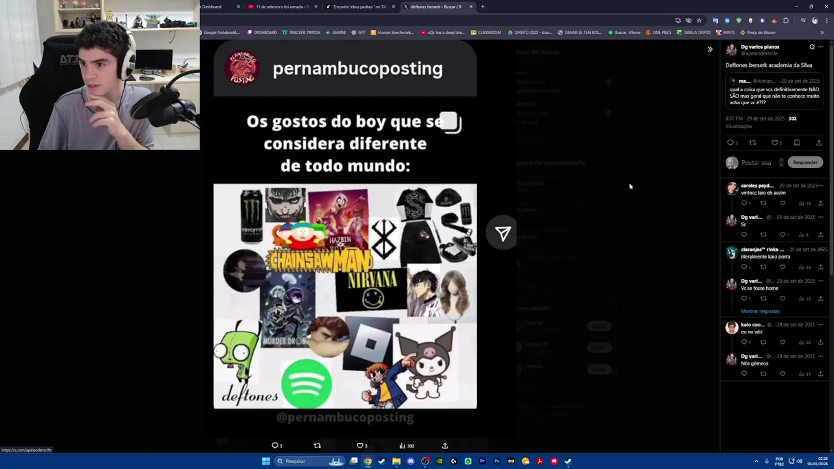Click the Responder button
Screen dimensions: 834x469
pos(805,162)
